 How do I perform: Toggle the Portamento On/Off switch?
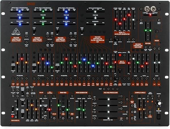coord(12,109)
